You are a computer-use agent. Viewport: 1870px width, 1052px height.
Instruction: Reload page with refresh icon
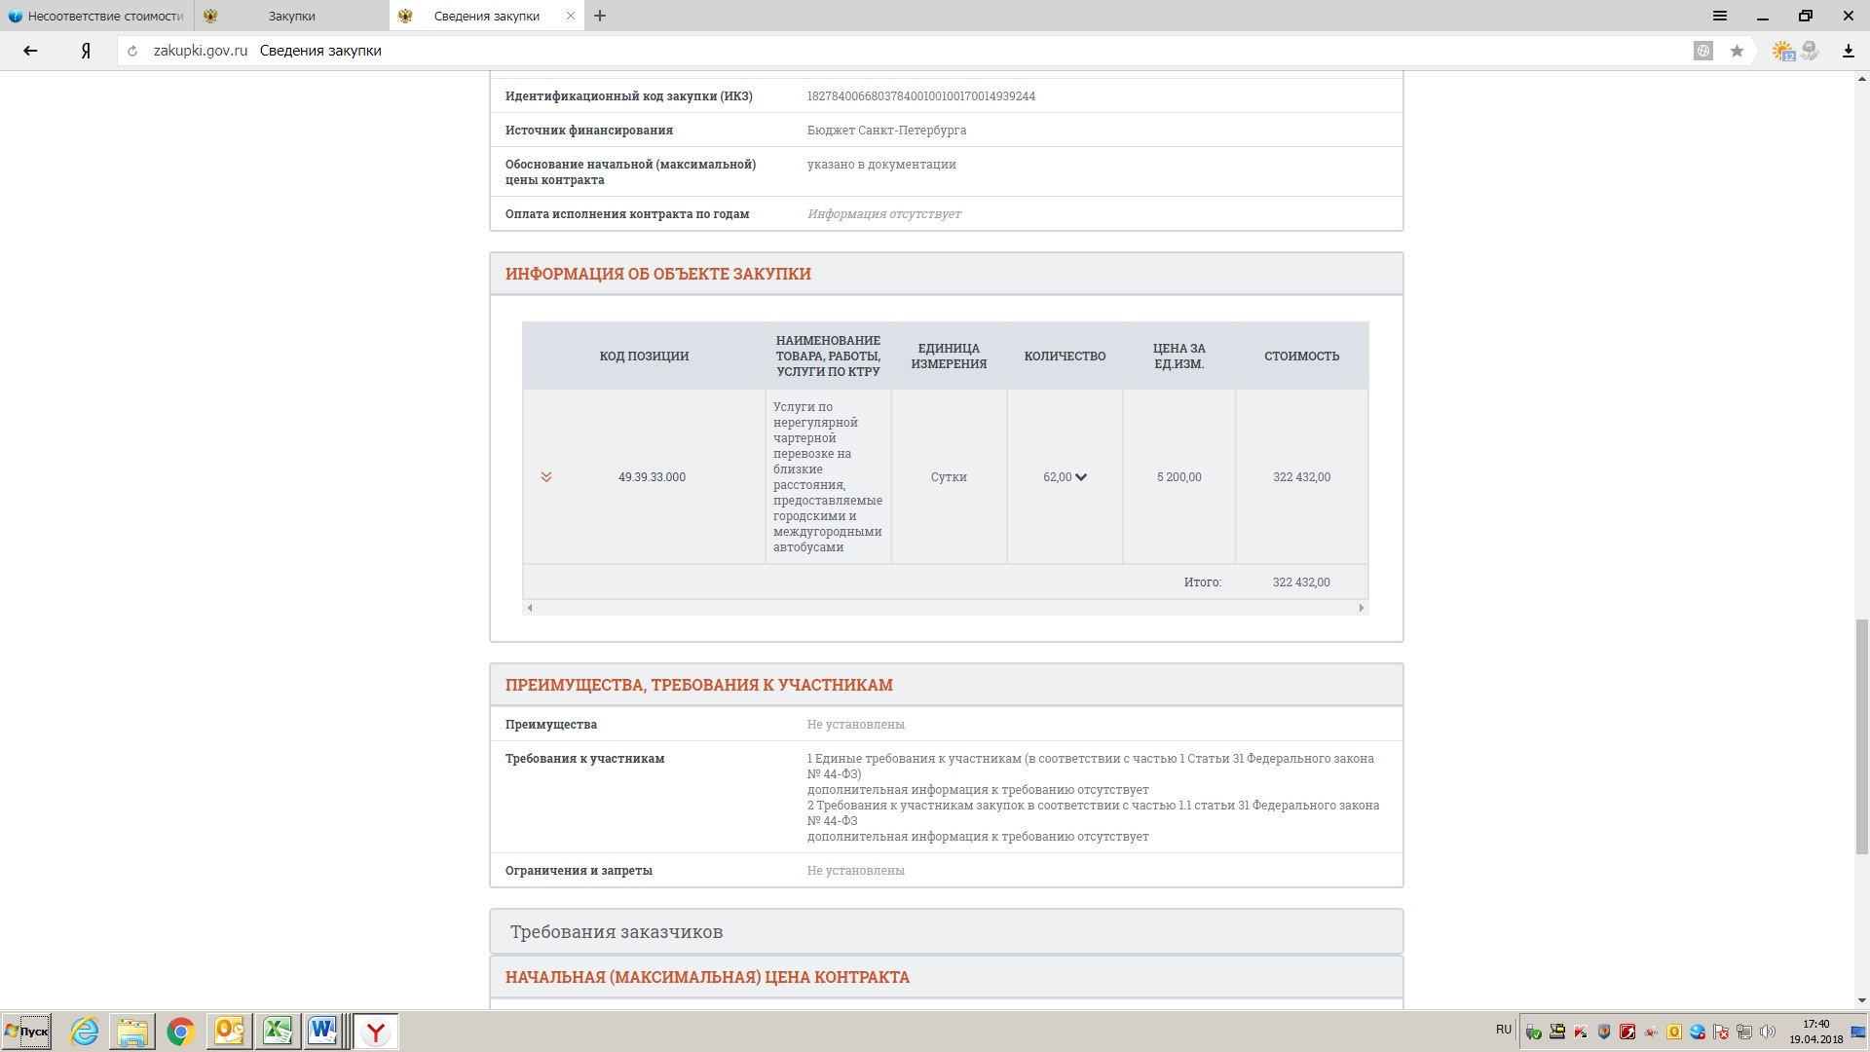132,51
